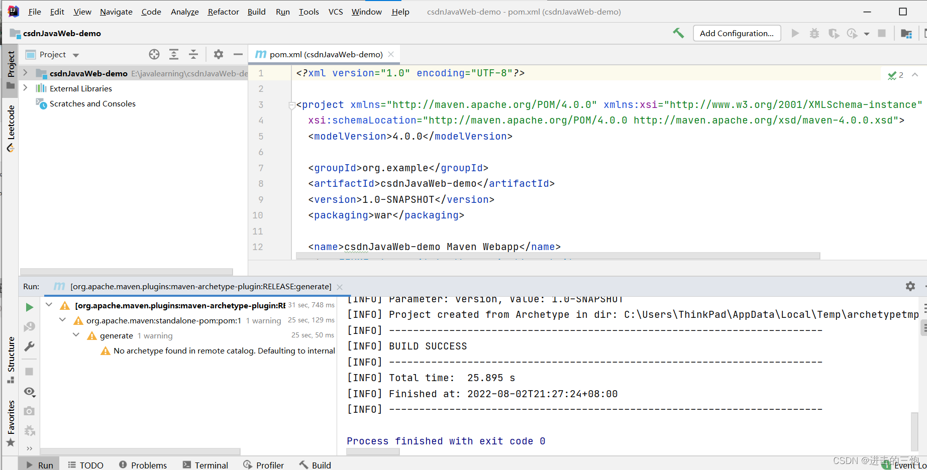Collapse the maven-archetype-plugin run node
The image size is (927, 470).
tap(49, 305)
